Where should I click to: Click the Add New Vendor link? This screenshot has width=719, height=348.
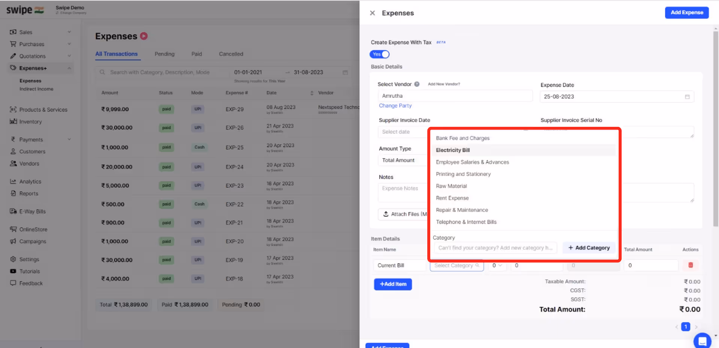click(x=444, y=84)
